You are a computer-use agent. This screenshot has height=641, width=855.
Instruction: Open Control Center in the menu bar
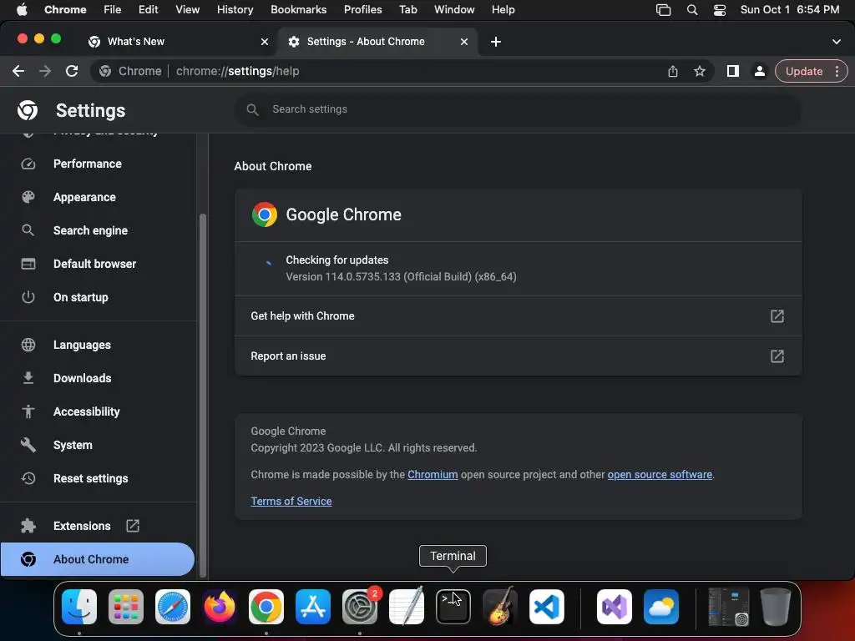click(720, 10)
